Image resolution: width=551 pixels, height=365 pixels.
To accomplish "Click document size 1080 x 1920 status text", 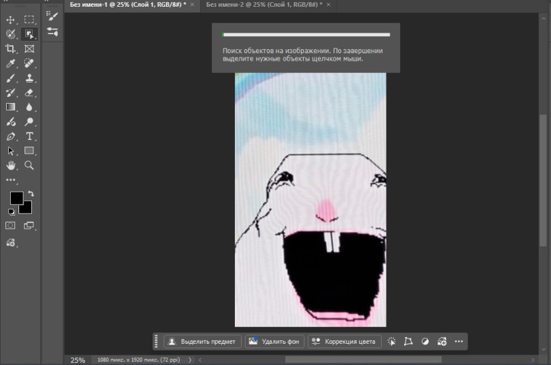I will point(139,360).
